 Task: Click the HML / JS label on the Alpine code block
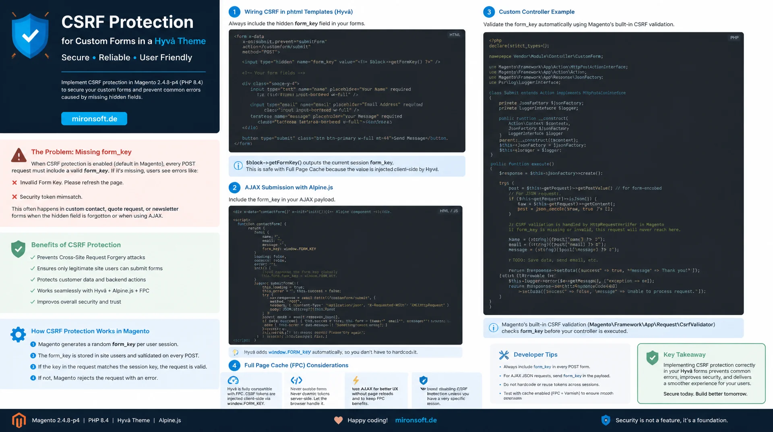(x=449, y=211)
